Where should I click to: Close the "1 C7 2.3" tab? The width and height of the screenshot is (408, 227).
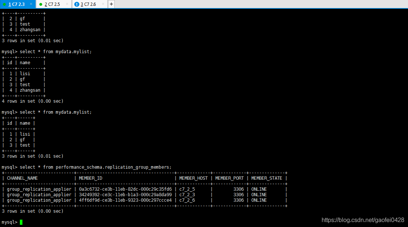(x=31, y=4)
